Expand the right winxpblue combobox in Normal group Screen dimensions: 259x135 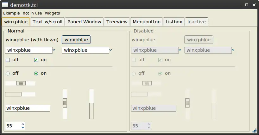point(111,50)
